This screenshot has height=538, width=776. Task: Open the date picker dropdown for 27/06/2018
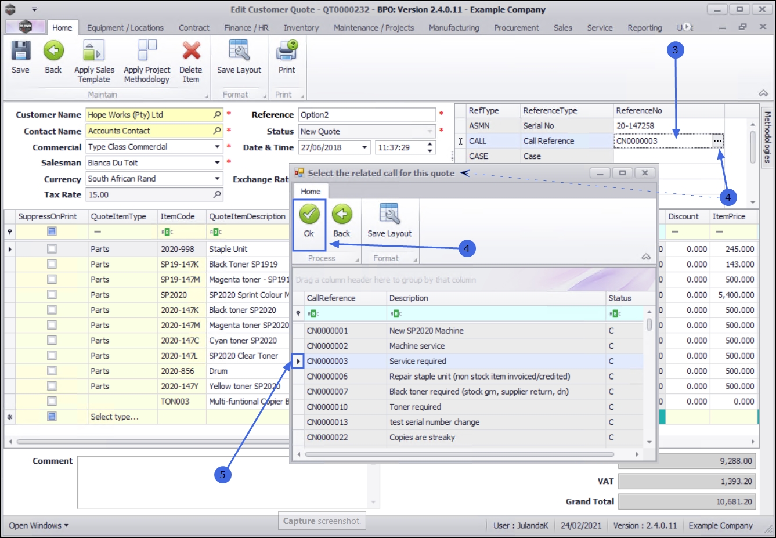point(365,147)
